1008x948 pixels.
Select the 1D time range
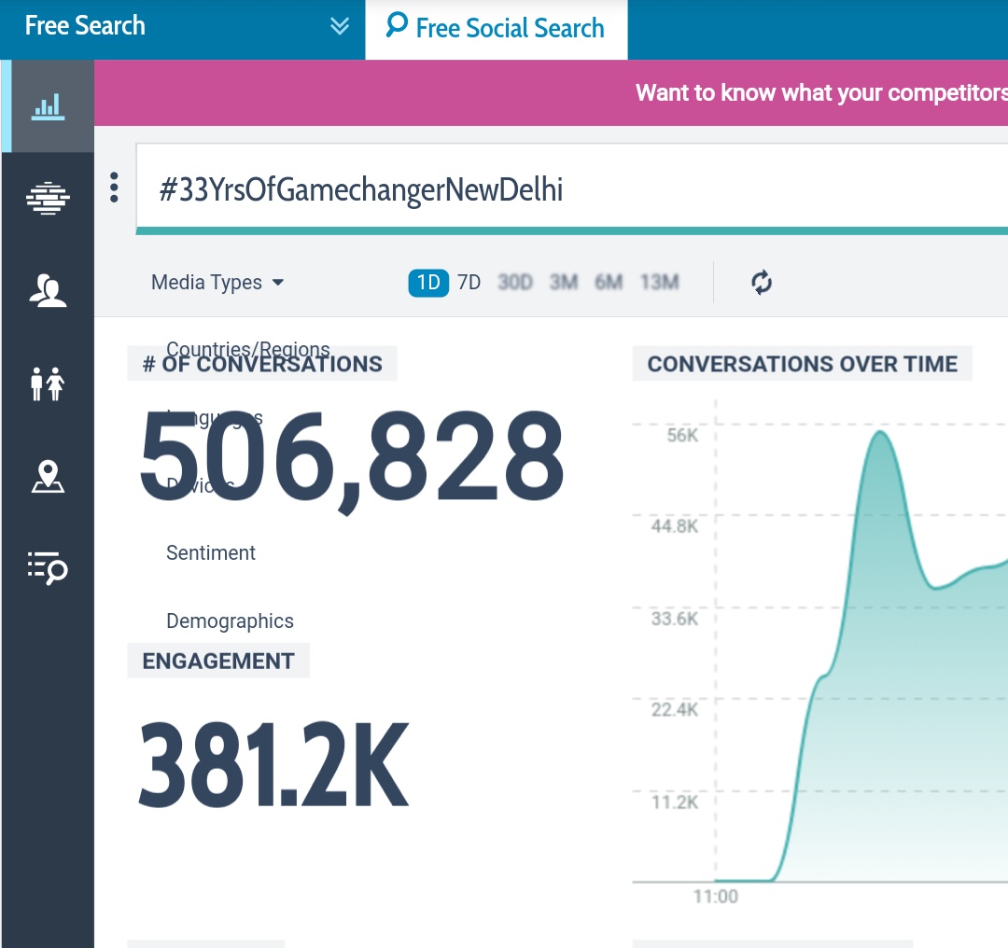(428, 282)
